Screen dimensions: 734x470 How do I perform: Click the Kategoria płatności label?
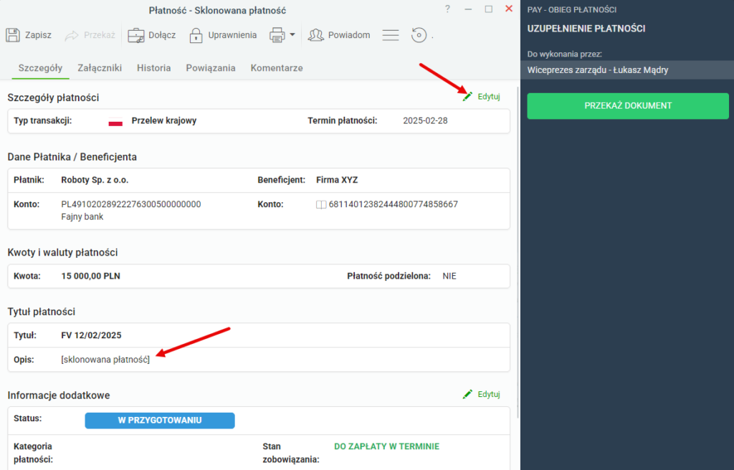33,453
